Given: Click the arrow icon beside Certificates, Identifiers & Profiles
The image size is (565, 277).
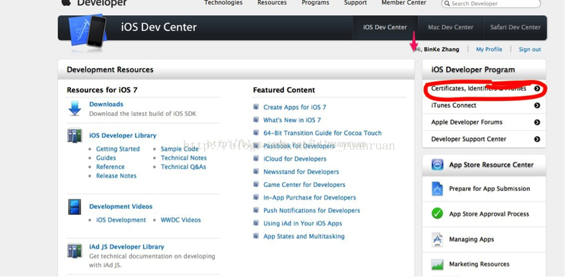Looking at the screenshot, I should tap(537, 89).
